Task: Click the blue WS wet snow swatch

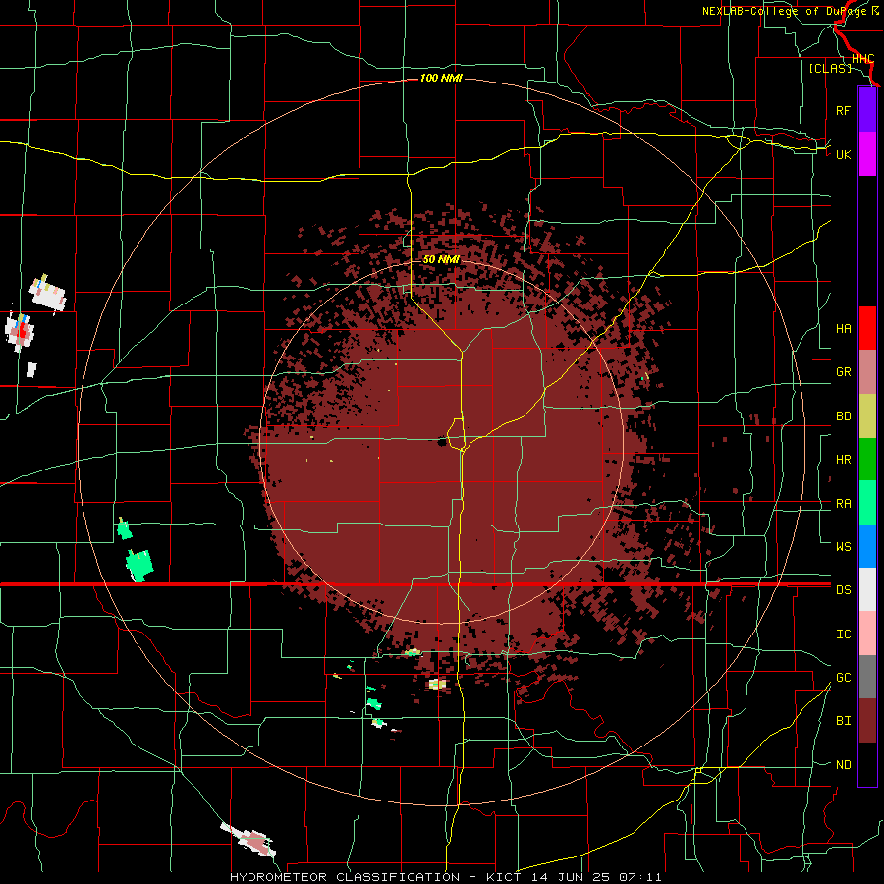Action: tap(867, 546)
